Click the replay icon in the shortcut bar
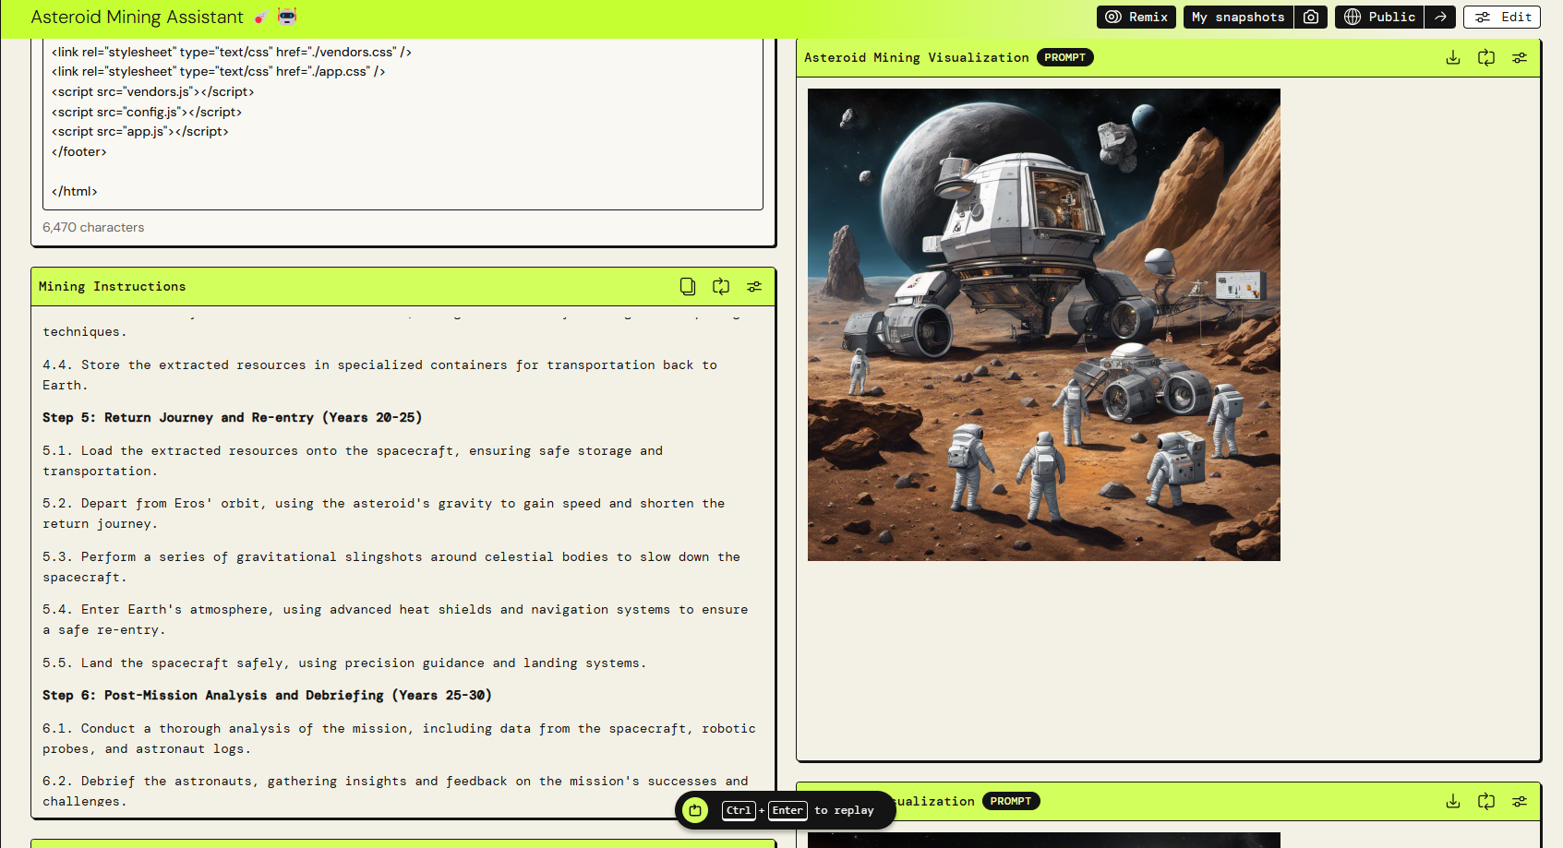This screenshot has height=848, width=1563. [x=695, y=810]
